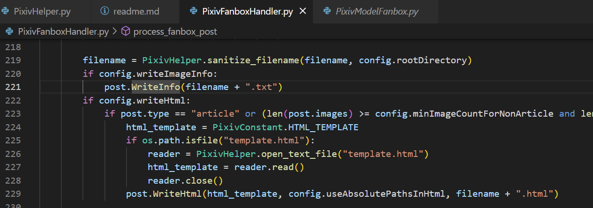Click line number 222 in gutter

click(13, 100)
